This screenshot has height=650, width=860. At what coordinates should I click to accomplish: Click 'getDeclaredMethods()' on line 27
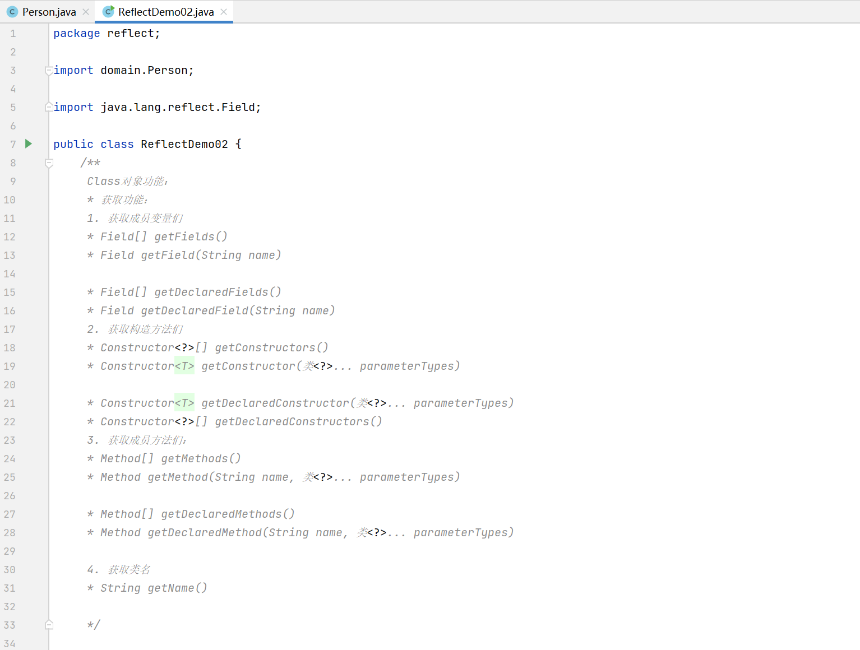(x=228, y=514)
